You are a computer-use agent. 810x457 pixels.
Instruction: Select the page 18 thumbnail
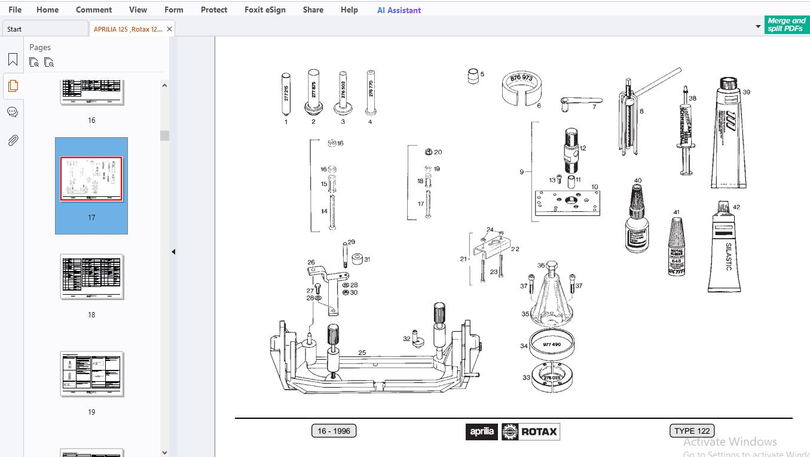coord(91,277)
